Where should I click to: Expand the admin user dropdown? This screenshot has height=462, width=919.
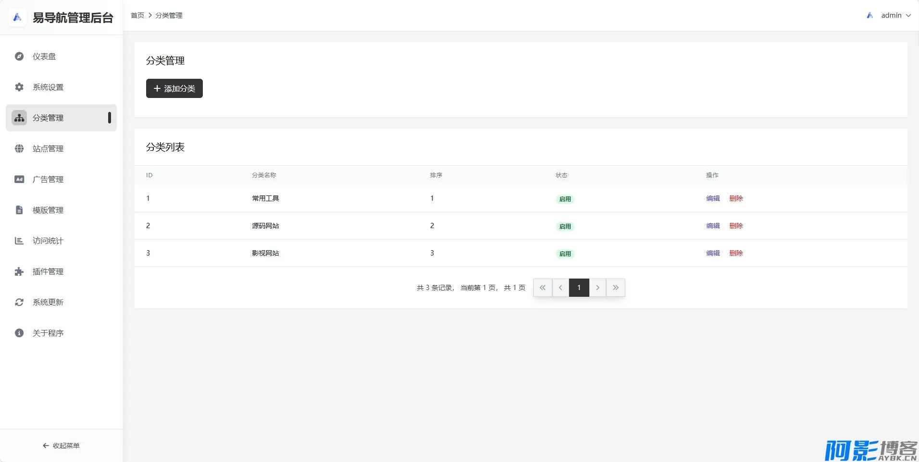click(x=895, y=15)
